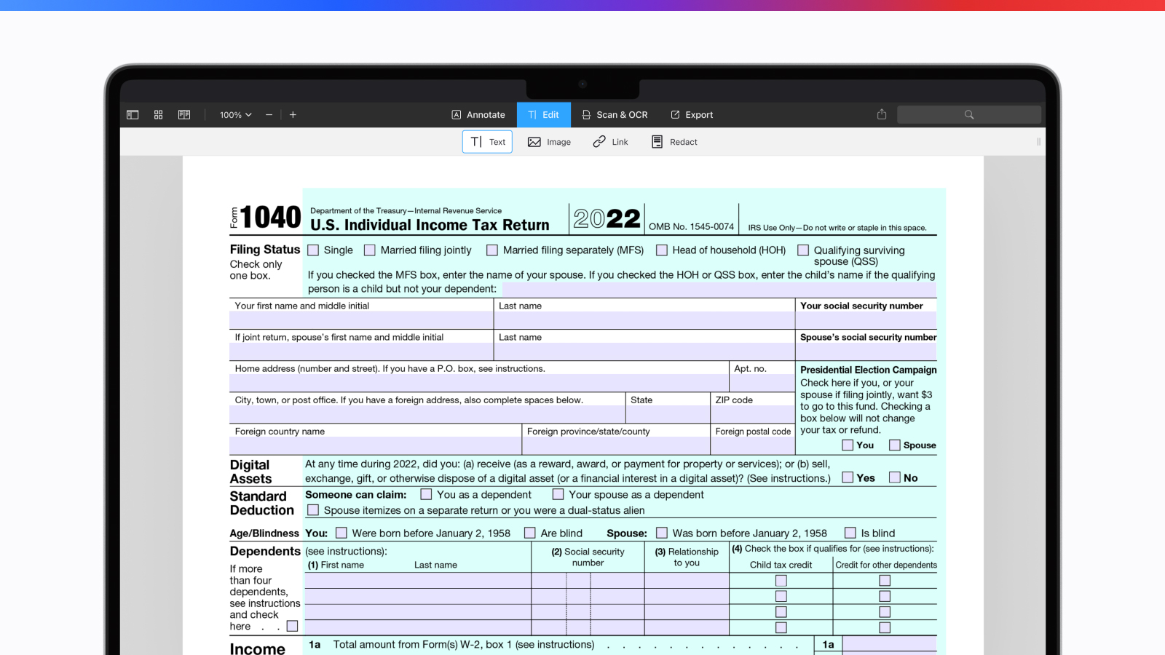
Task: Select the Text editing tool
Action: pos(486,141)
